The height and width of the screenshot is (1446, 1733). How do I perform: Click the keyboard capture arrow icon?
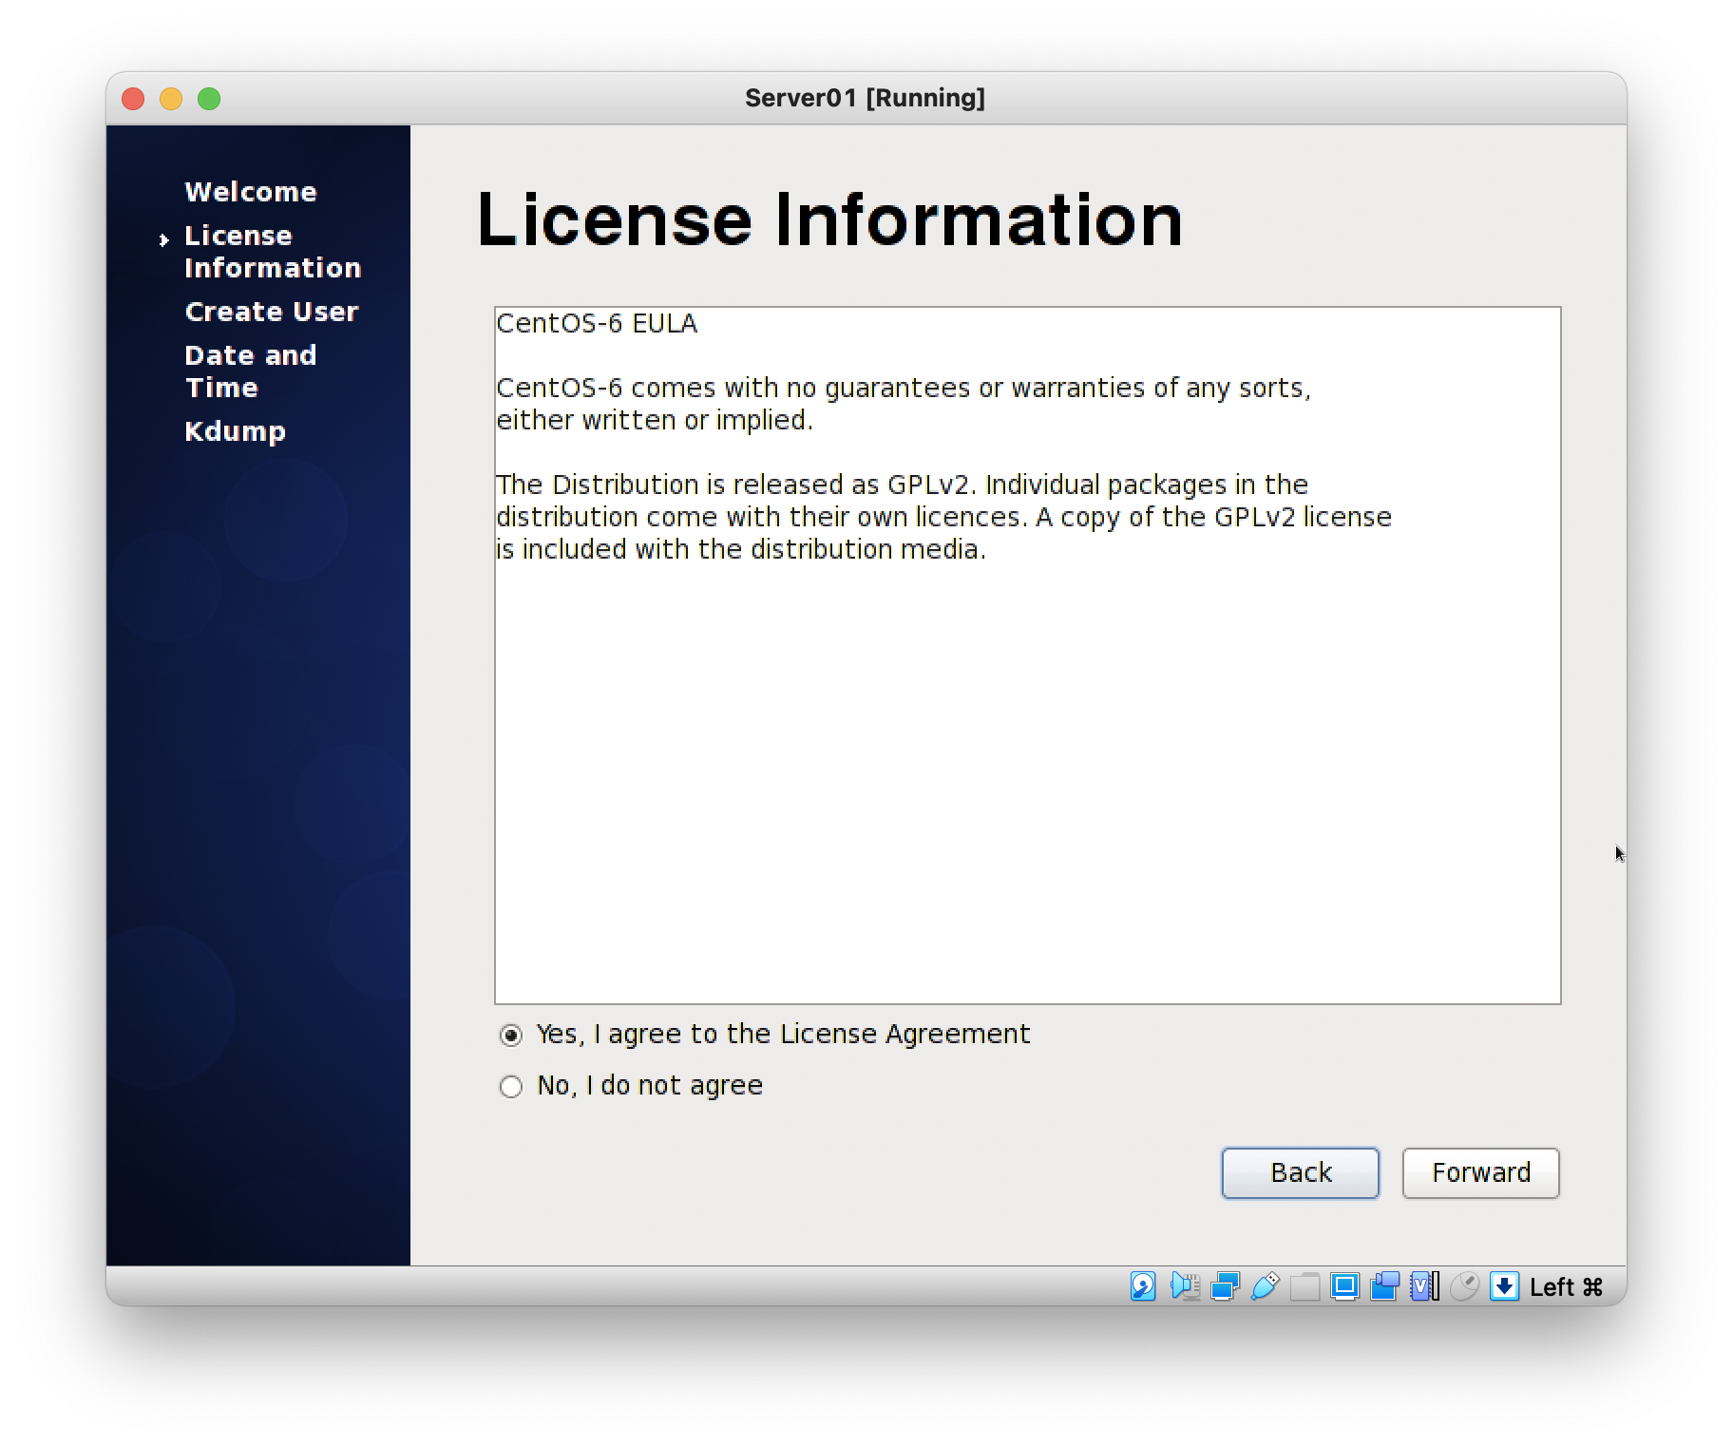[1504, 1286]
